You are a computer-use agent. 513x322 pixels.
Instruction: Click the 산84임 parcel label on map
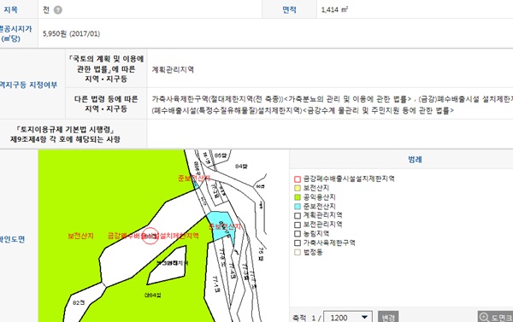point(152,295)
